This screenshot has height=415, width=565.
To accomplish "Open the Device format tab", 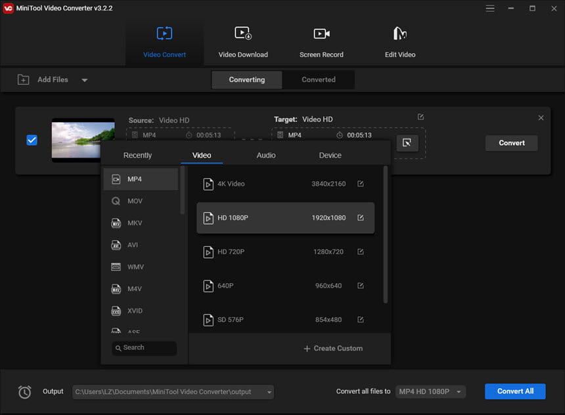I will (330, 155).
